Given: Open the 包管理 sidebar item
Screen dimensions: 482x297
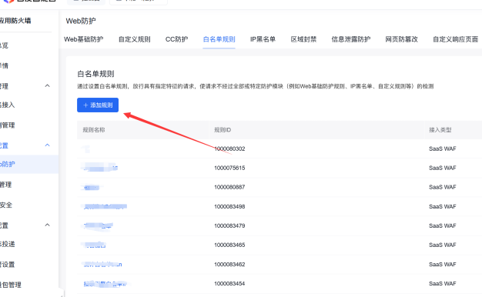Looking at the screenshot, I should tap(11, 285).
